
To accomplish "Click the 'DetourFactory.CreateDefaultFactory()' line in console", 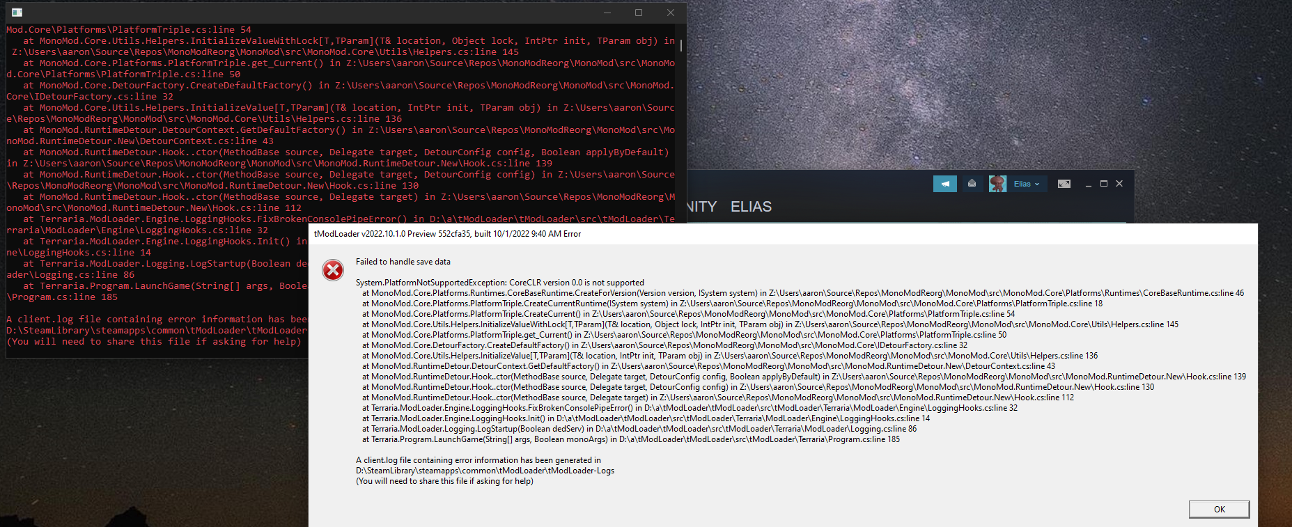I will click(x=341, y=91).
